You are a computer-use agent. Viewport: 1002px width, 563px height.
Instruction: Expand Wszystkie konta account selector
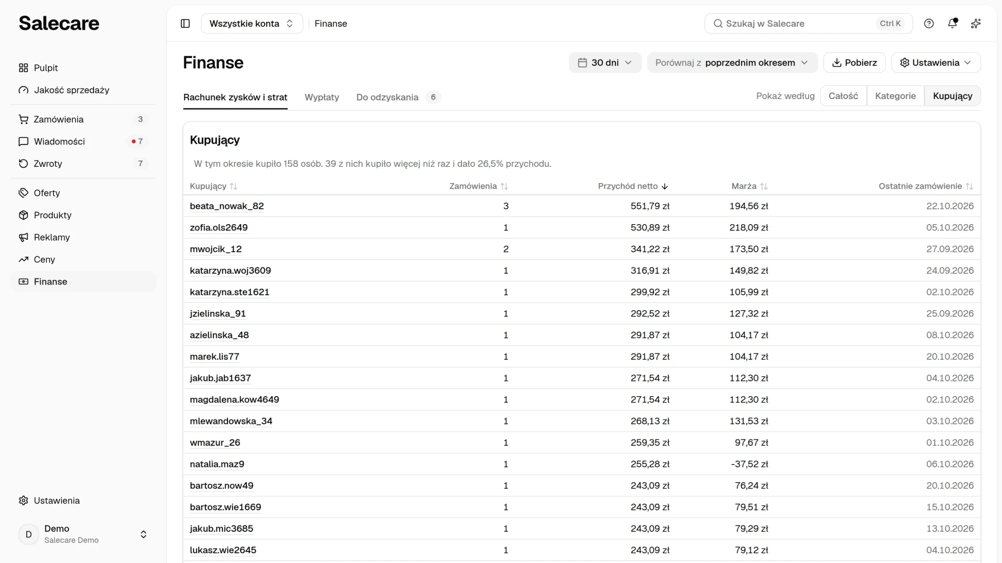(252, 23)
